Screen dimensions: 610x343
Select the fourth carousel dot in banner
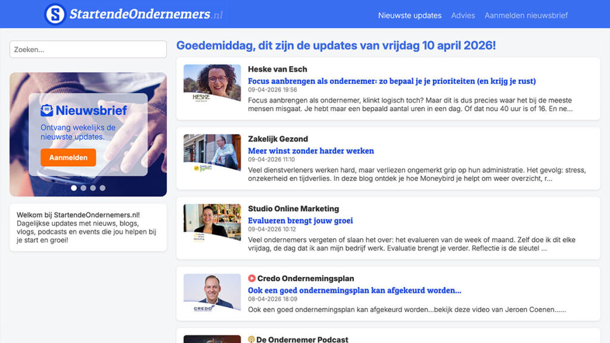tap(102, 188)
